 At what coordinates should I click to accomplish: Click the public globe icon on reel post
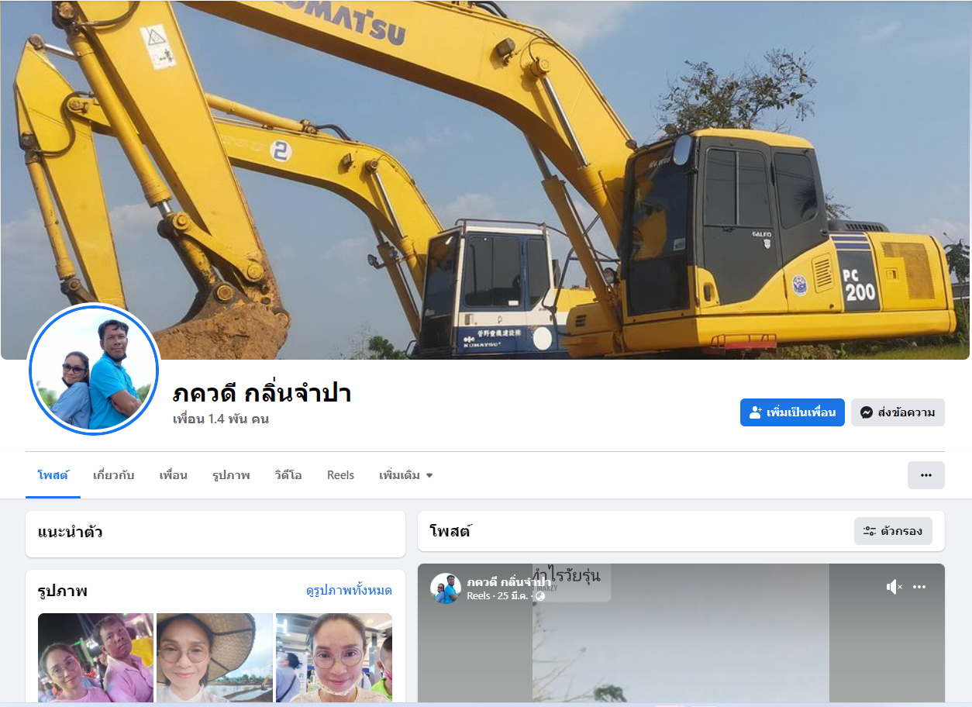(x=540, y=596)
